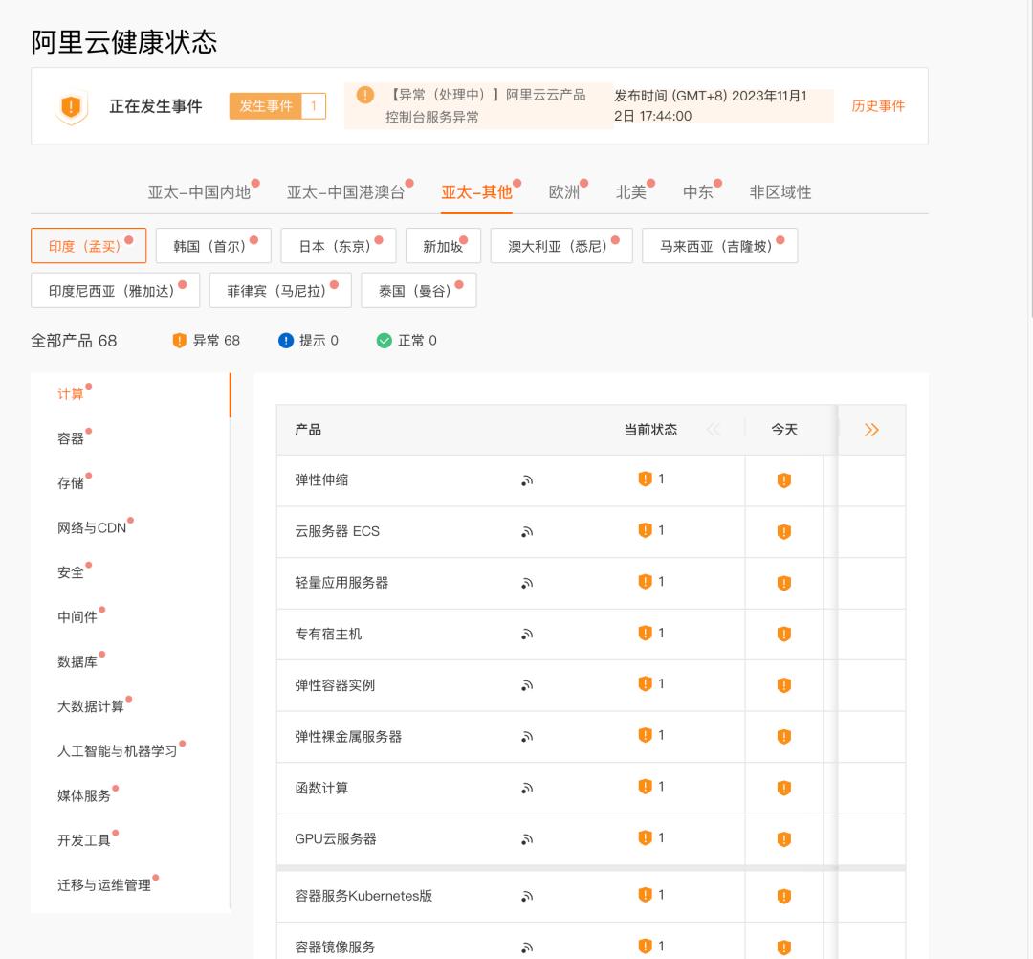Choose the 菲律宾（马尼拉）region button

pyautogui.click(x=280, y=291)
